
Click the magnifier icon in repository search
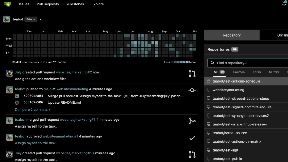(x=212, y=63)
